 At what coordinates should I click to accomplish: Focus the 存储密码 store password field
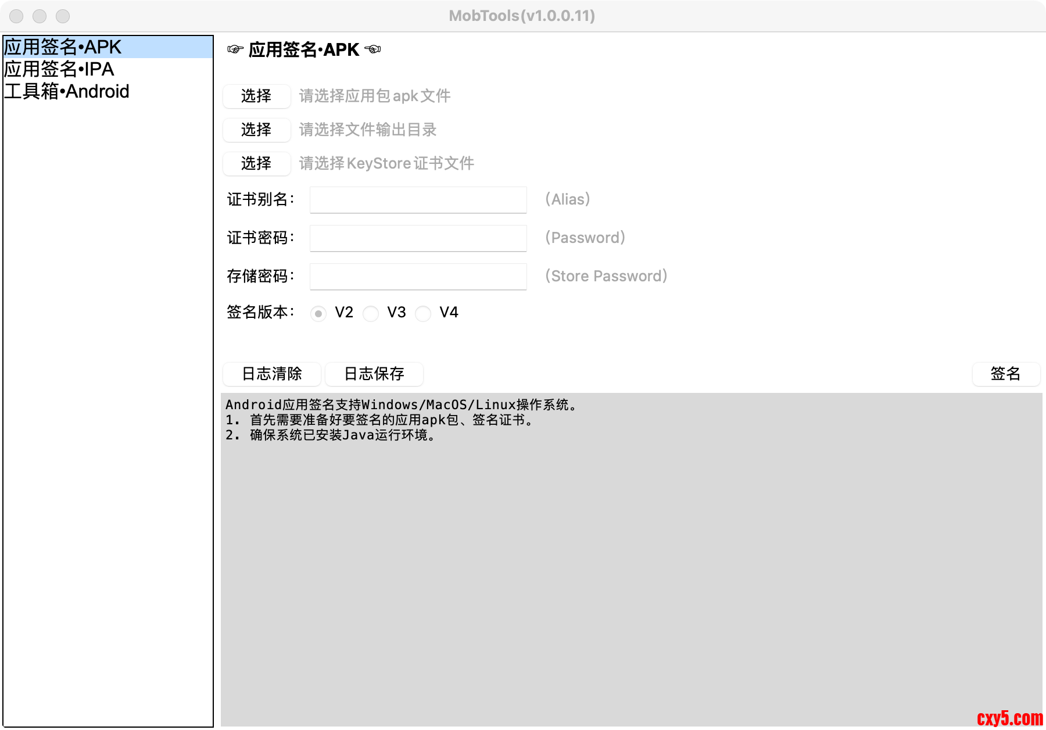(x=418, y=277)
